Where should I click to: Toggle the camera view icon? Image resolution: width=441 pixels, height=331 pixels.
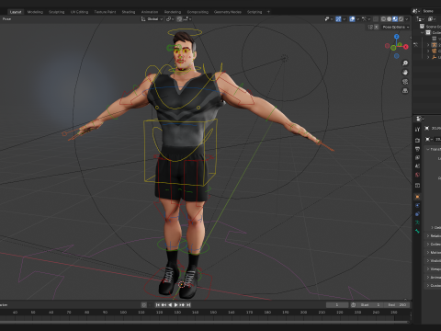pos(405,82)
